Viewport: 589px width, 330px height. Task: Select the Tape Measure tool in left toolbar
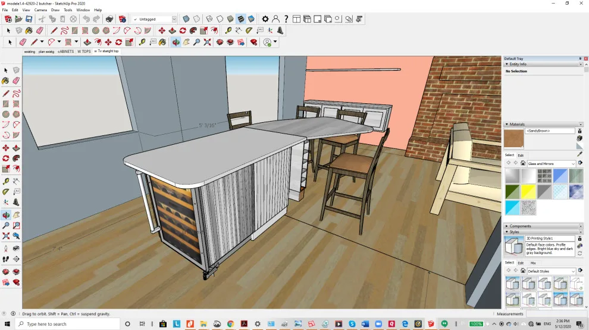(6, 181)
